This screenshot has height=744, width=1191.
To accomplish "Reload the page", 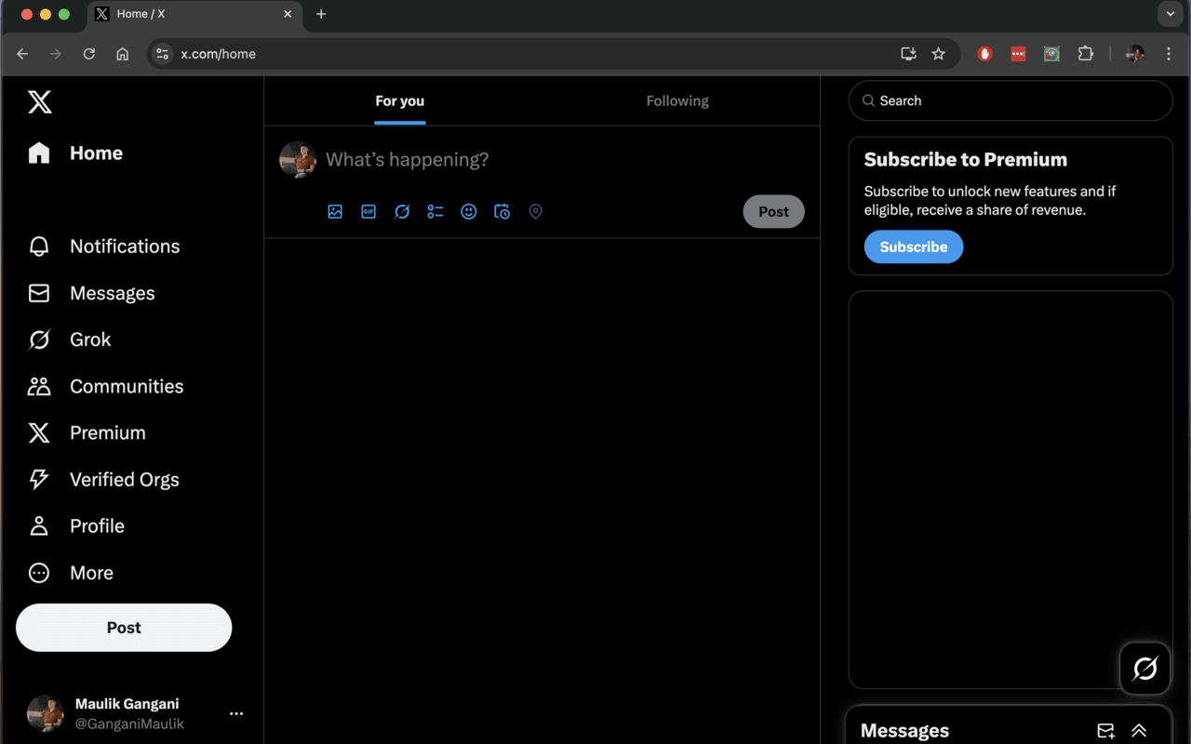I will 89,54.
